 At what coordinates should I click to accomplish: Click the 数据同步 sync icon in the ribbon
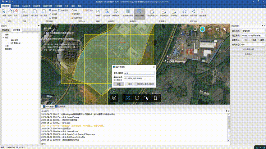coord(184,12)
